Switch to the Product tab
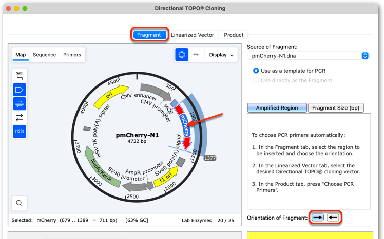 tap(234, 35)
